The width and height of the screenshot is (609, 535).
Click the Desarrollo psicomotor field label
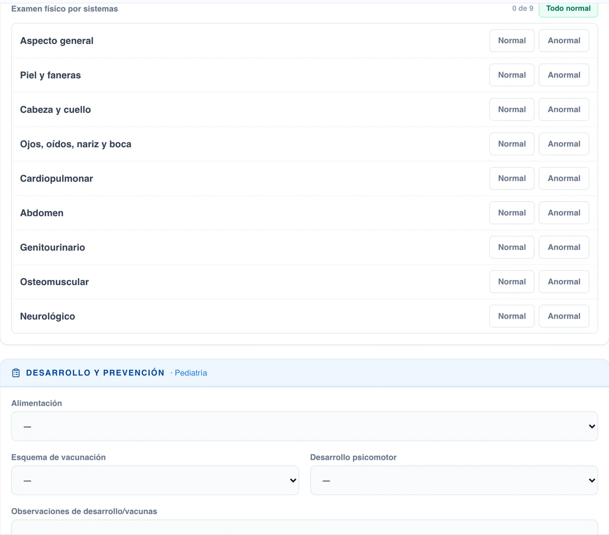tap(353, 457)
